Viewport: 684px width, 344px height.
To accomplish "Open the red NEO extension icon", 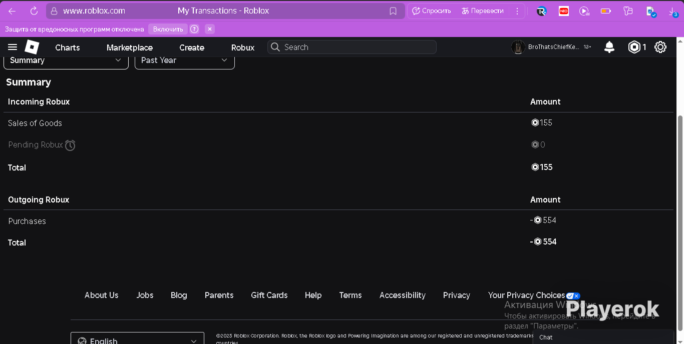I will click(564, 11).
